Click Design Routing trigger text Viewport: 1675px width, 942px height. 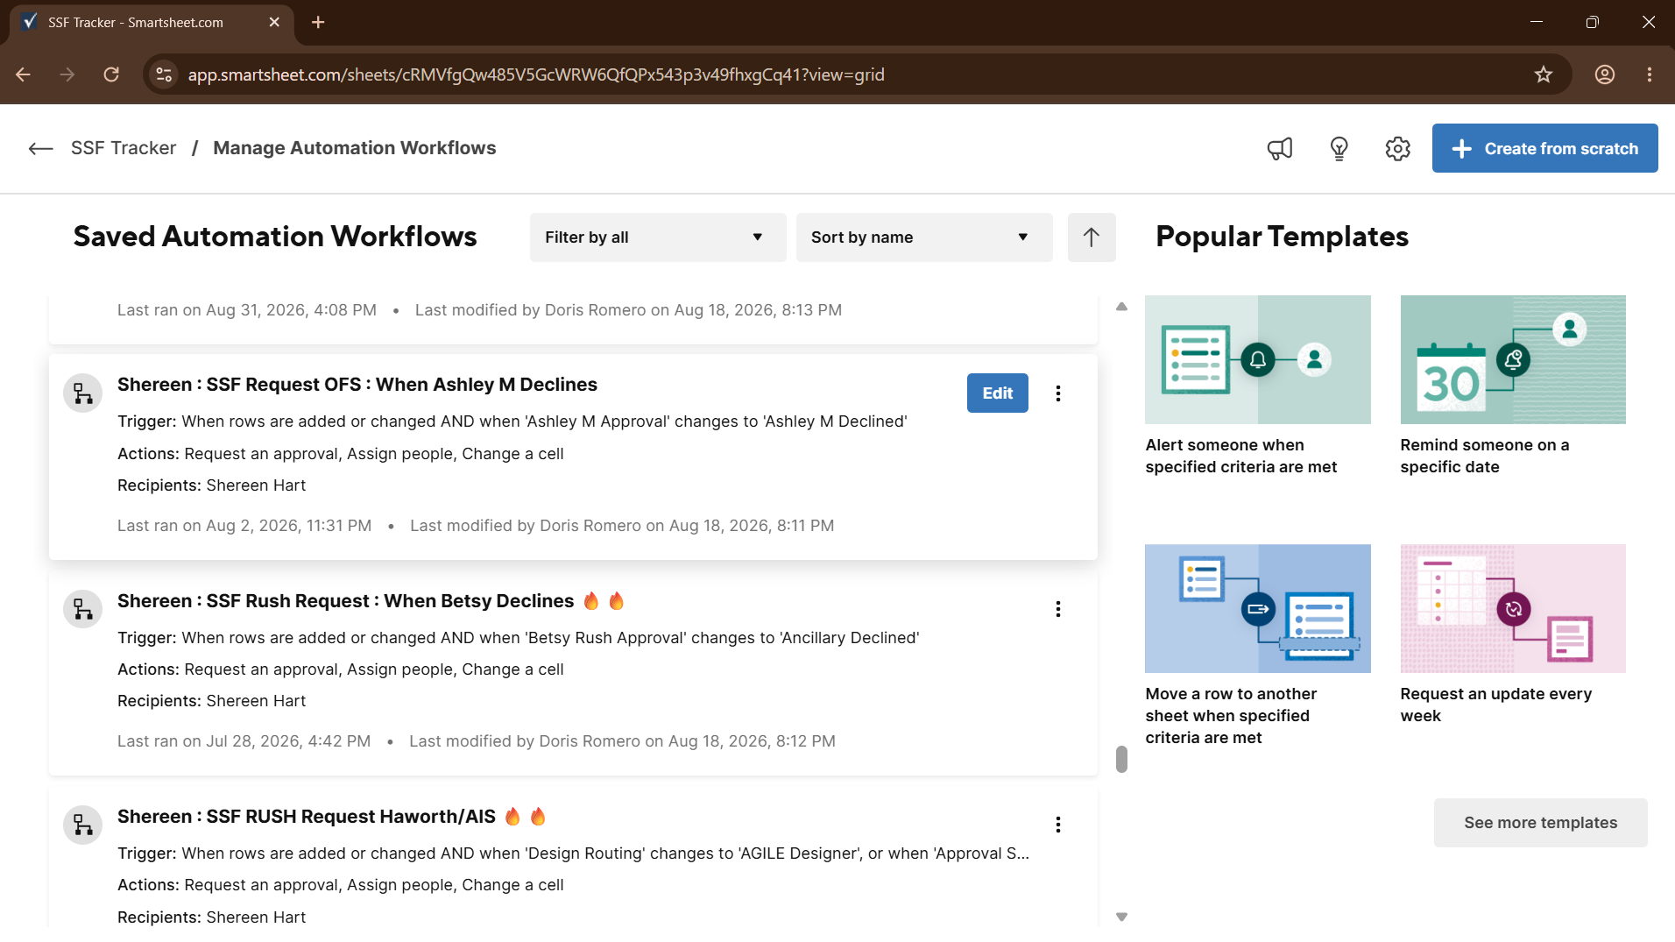point(573,853)
